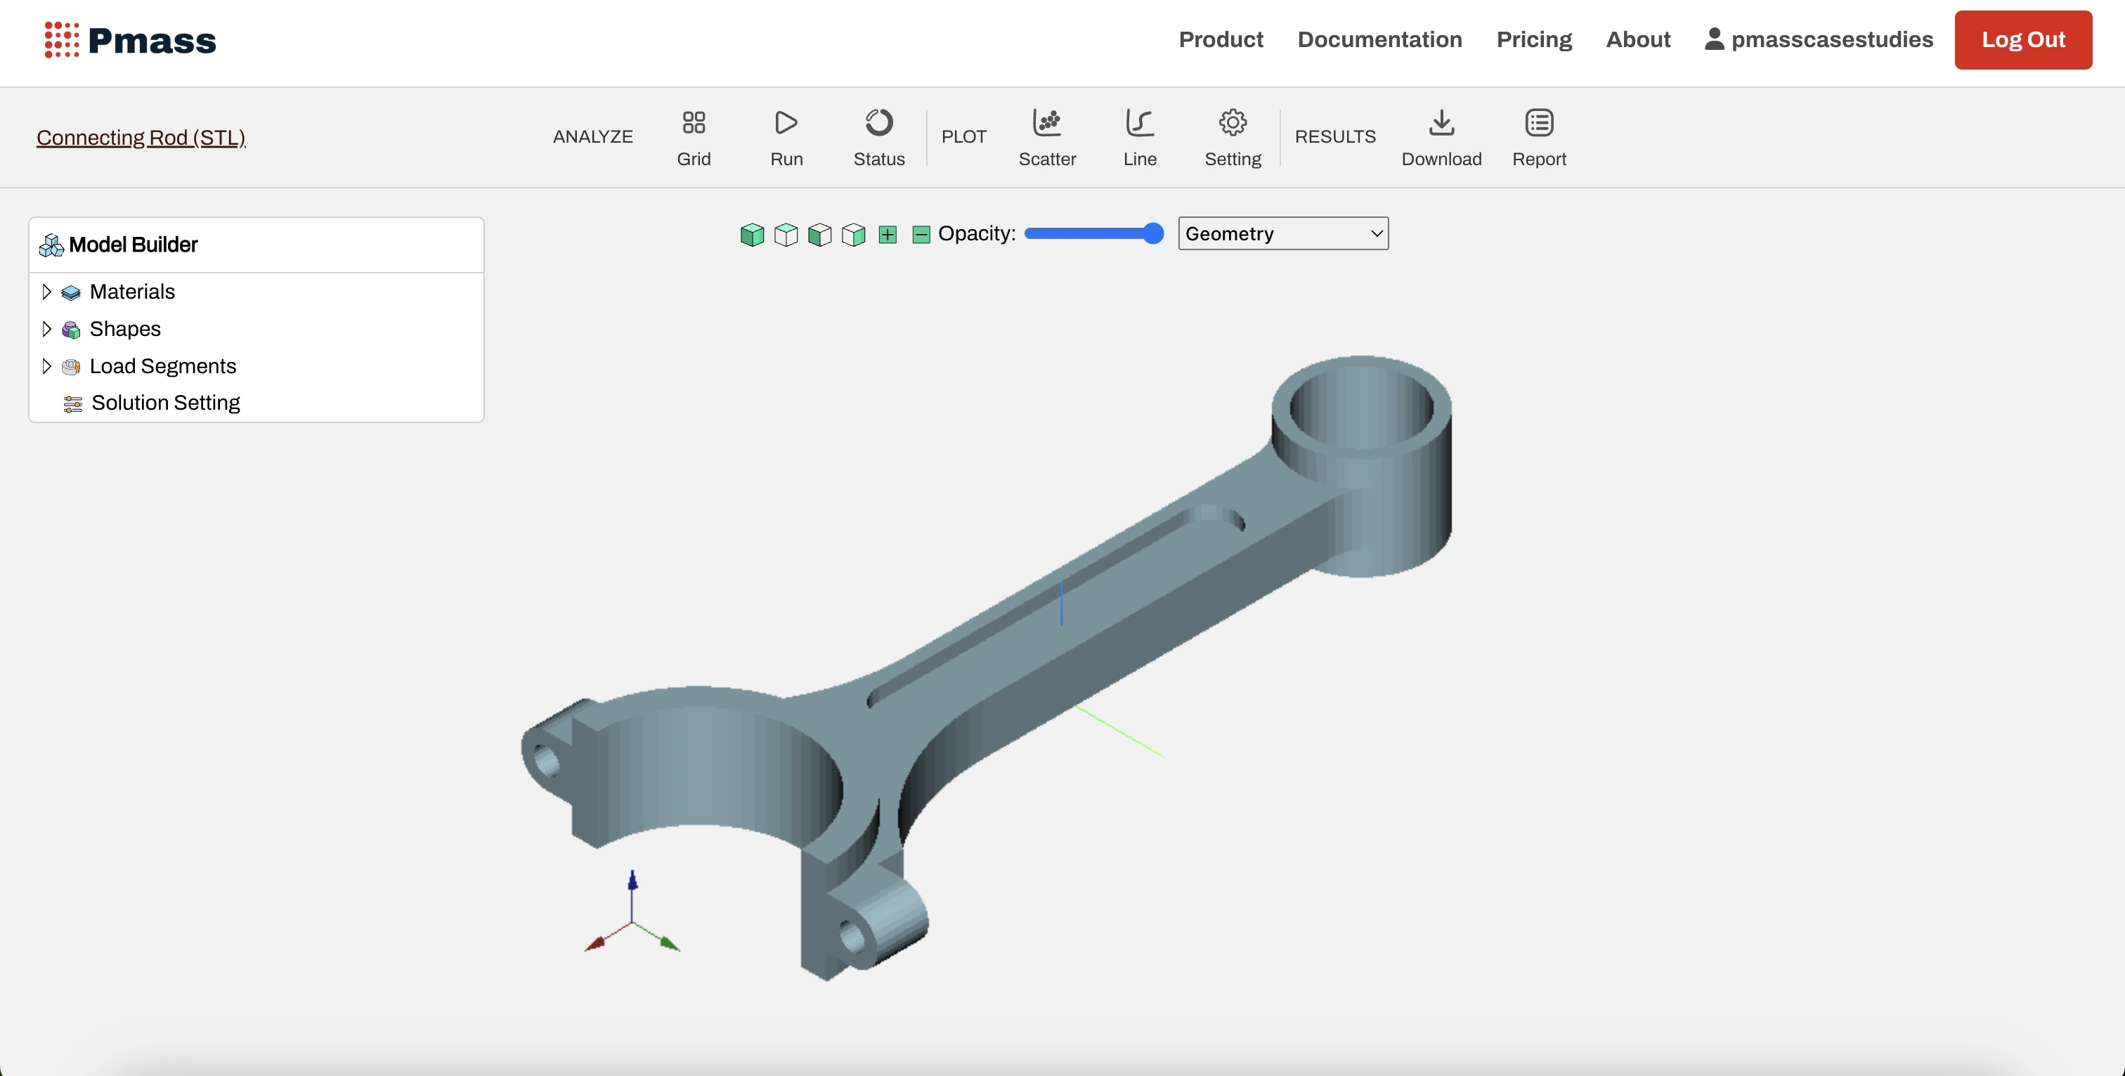This screenshot has height=1076, width=2125.
Task: Open the Line plot tool
Action: click(x=1139, y=137)
